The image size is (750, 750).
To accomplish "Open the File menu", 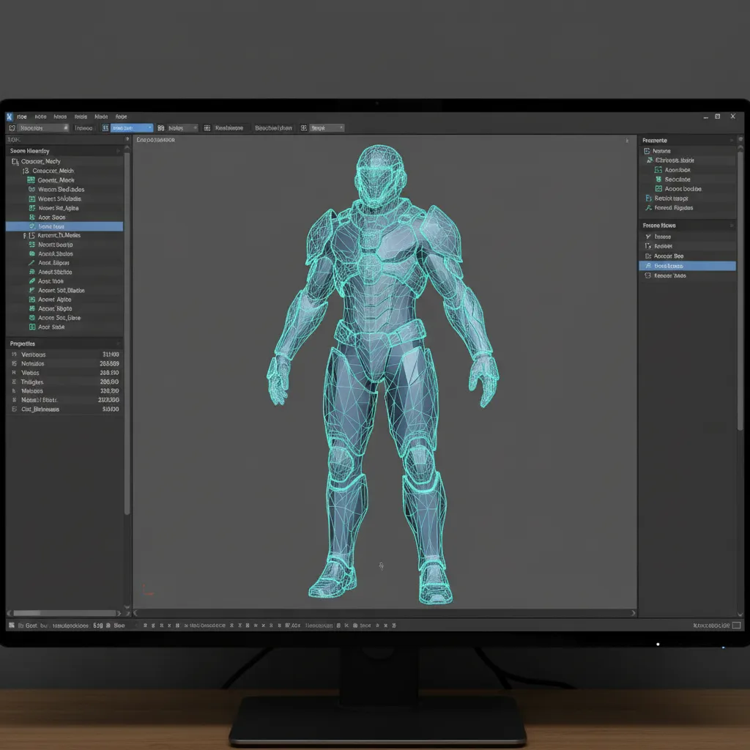I will point(22,116).
